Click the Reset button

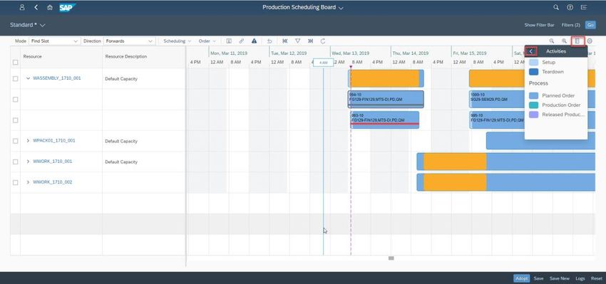[x=596, y=278]
